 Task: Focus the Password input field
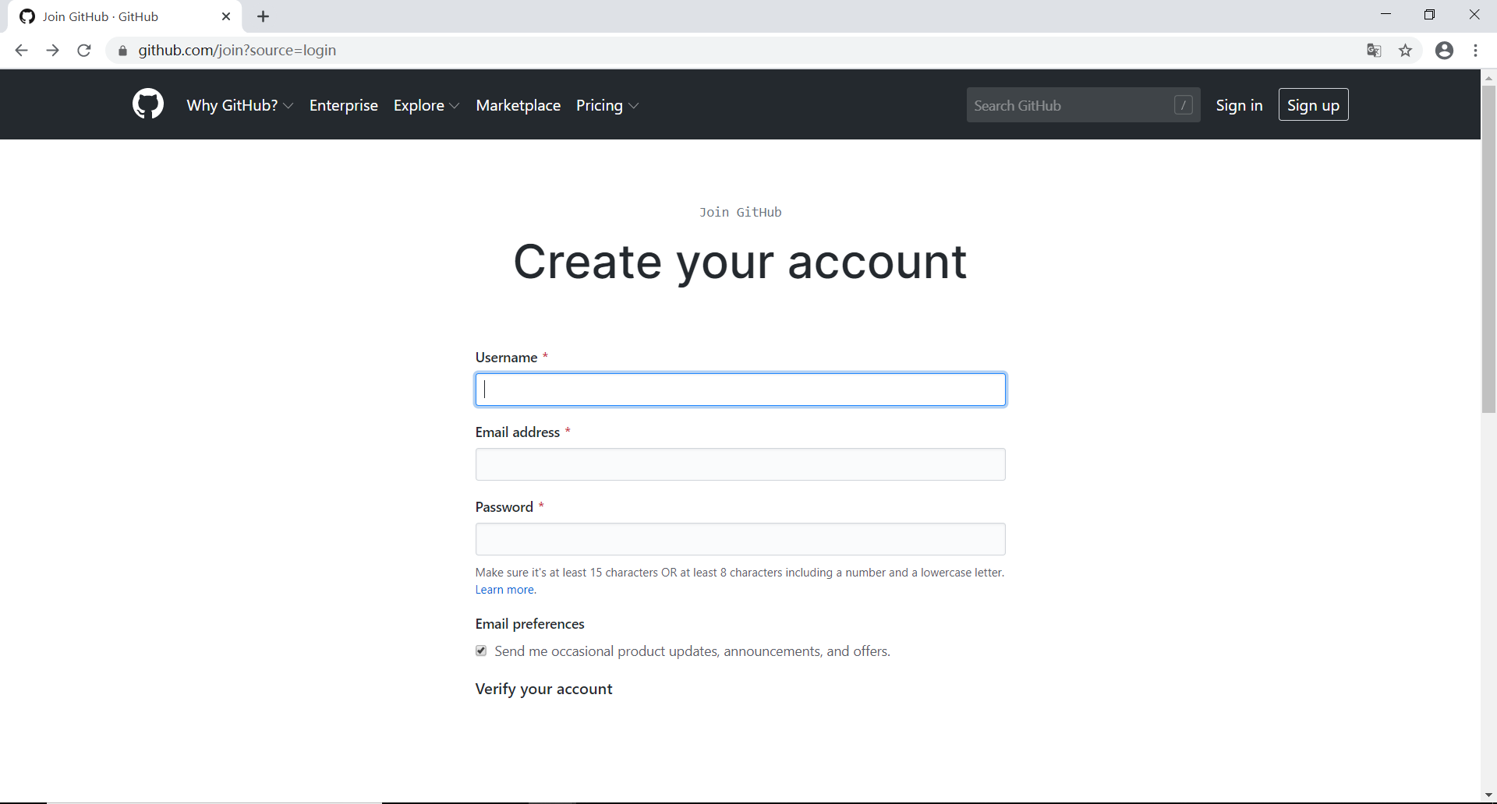741,539
